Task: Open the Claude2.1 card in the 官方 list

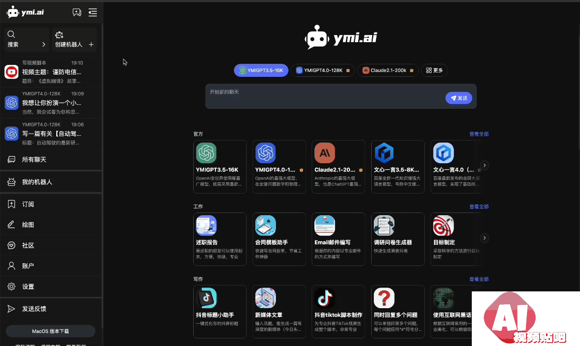Action: (x=339, y=167)
